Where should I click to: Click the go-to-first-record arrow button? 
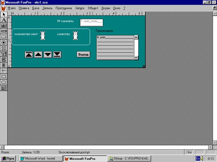29,55
